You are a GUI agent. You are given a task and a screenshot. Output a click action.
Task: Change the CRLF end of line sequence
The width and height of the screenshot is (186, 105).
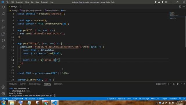point(135,99)
